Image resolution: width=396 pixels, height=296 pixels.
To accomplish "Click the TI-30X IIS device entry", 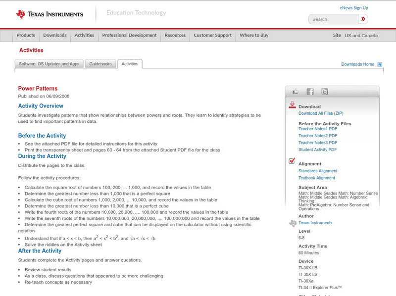I will tap(308, 275).
